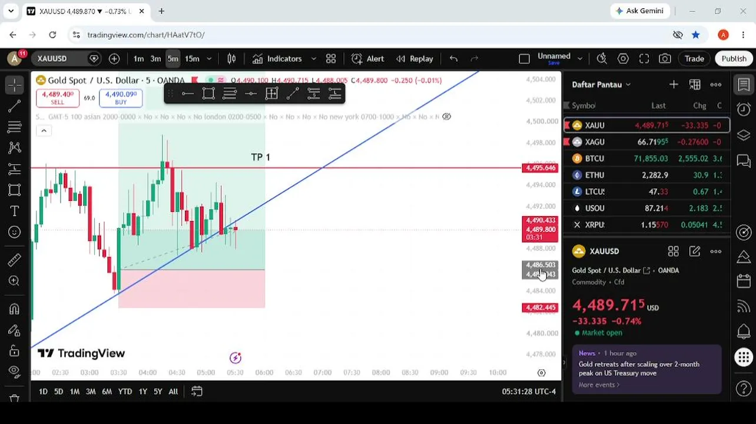Open indicator templates grid icon
This screenshot has width=756, height=424.
(331, 58)
